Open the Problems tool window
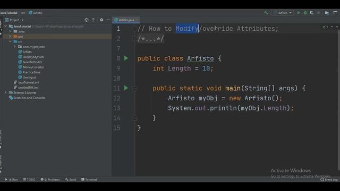Viewport: 340px width, 191px height. [50, 179]
